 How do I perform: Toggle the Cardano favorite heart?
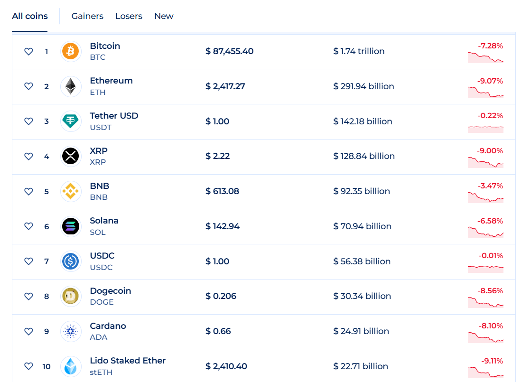click(x=28, y=331)
